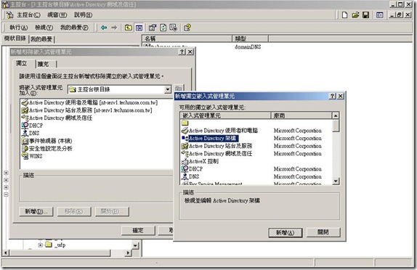This screenshot has width=417, height=270.
Task: Click the 關閉 button in front dialog
Action: click(323, 232)
